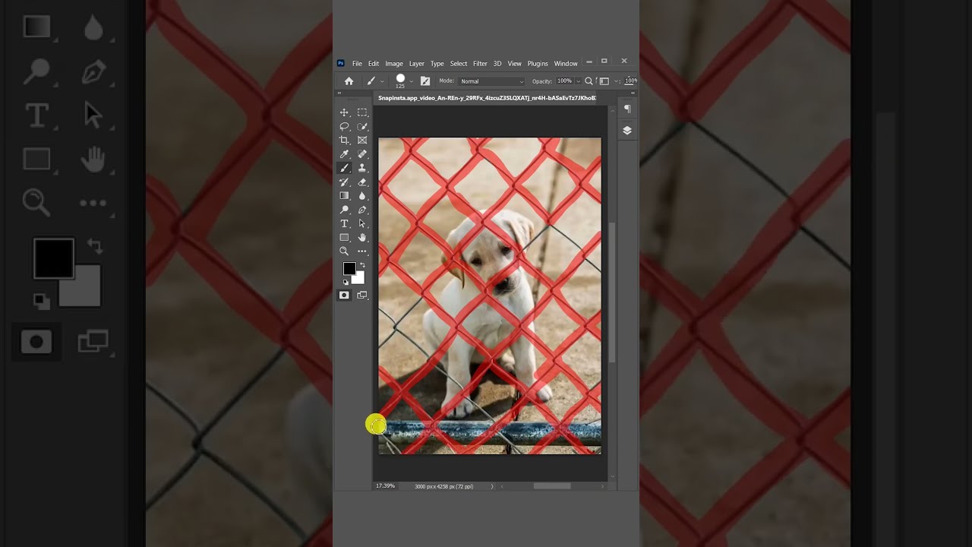This screenshot has width=972, height=547.
Task: Select the History Brush tool
Action: click(x=344, y=182)
